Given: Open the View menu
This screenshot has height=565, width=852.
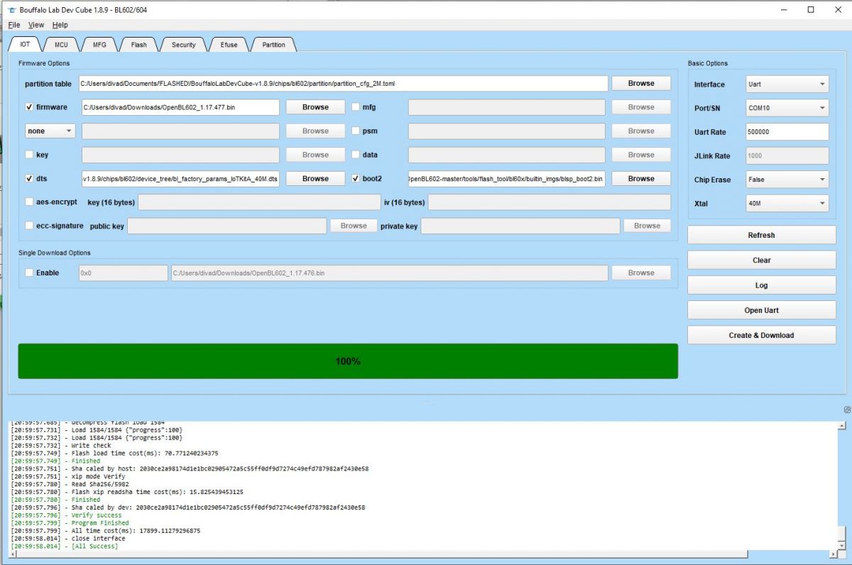Looking at the screenshot, I should 36,25.
